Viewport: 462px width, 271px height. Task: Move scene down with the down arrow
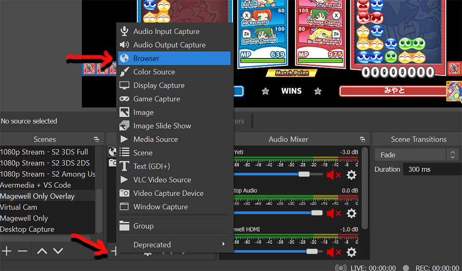(58, 251)
